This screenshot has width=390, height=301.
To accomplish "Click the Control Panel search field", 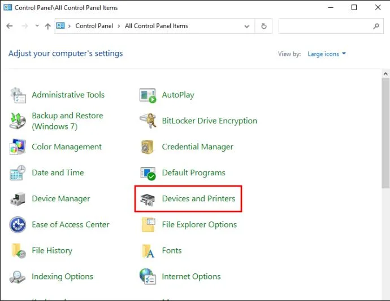I will tap(331, 26).
